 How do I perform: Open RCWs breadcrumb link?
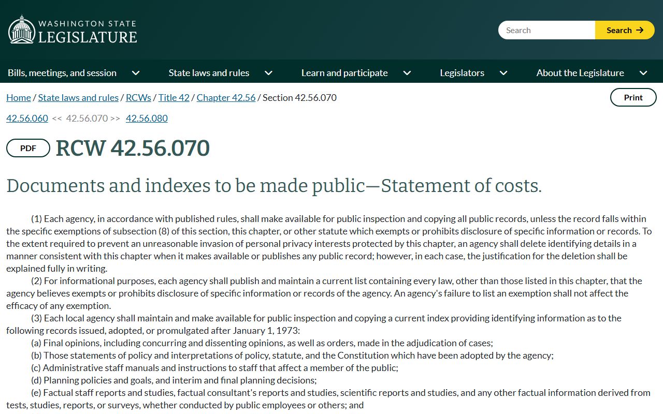coord(138,97)
